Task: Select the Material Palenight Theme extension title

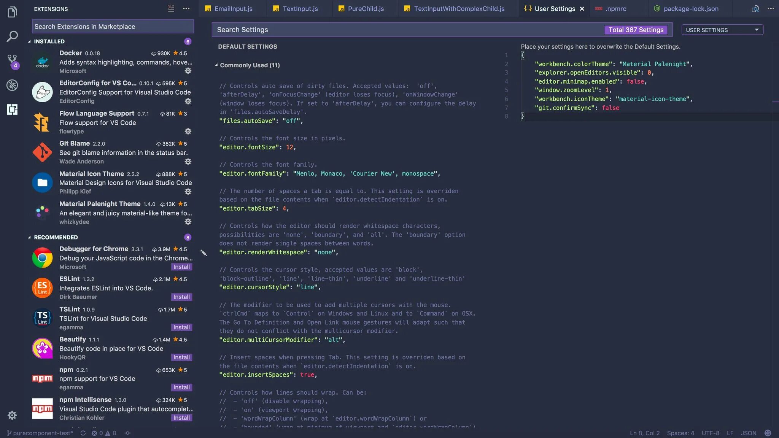Action: click(100, 204)
